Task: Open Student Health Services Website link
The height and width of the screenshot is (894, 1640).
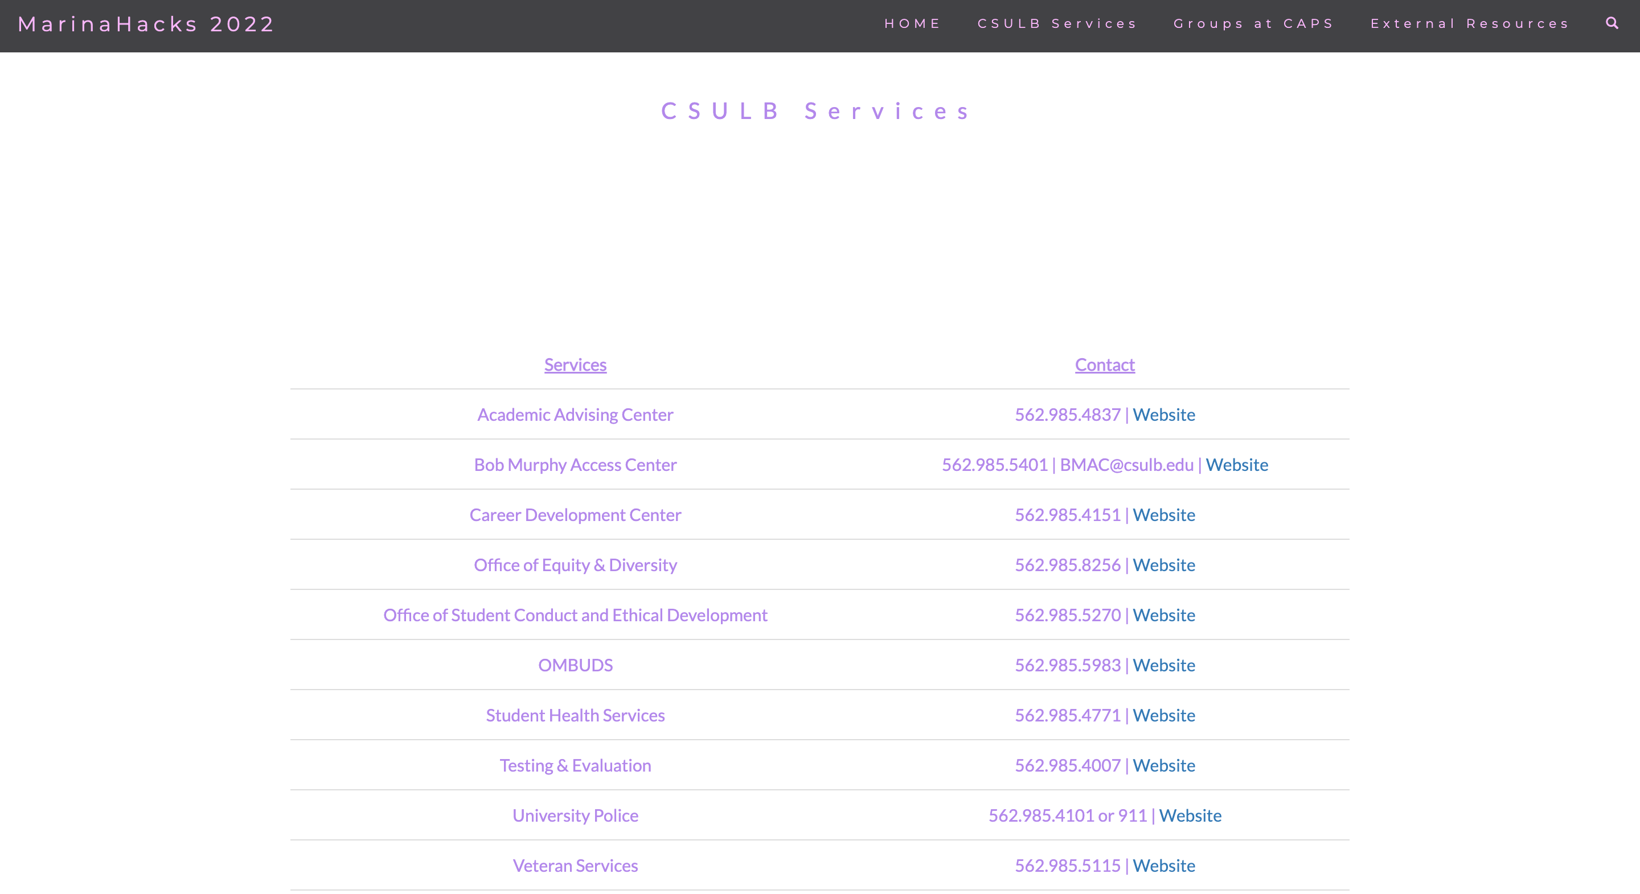Action: (x=1163, y=715)
